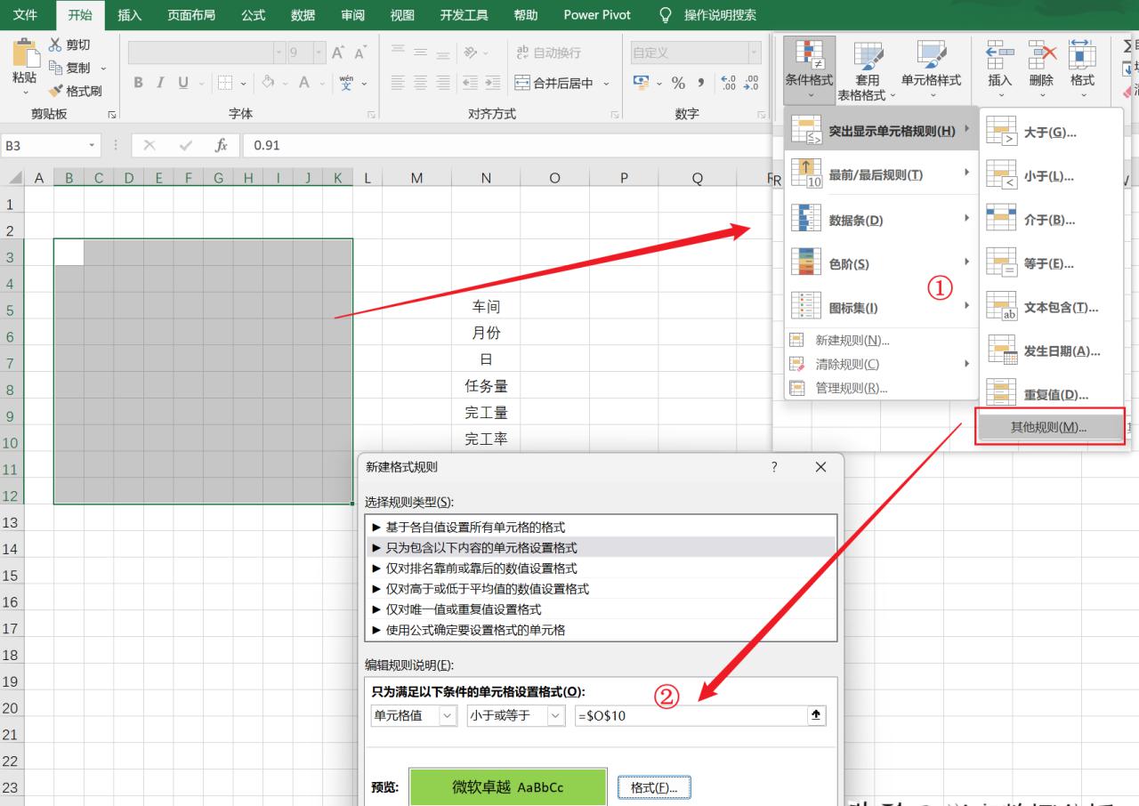Screen dimensions: 1139x806
Task: Click the increase decimal icon
Action: point(728,83)
